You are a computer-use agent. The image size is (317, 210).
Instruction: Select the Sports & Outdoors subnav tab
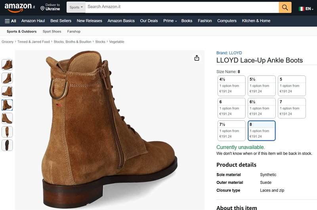22,32
